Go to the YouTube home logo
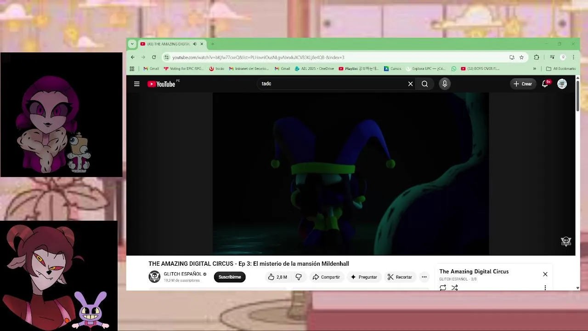This screenshot has height=331, width=588. 161,84
